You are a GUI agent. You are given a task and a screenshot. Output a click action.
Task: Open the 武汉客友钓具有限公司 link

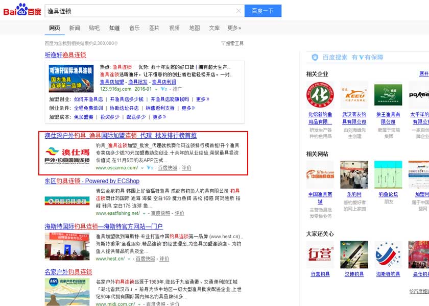[x=354, y=118]
